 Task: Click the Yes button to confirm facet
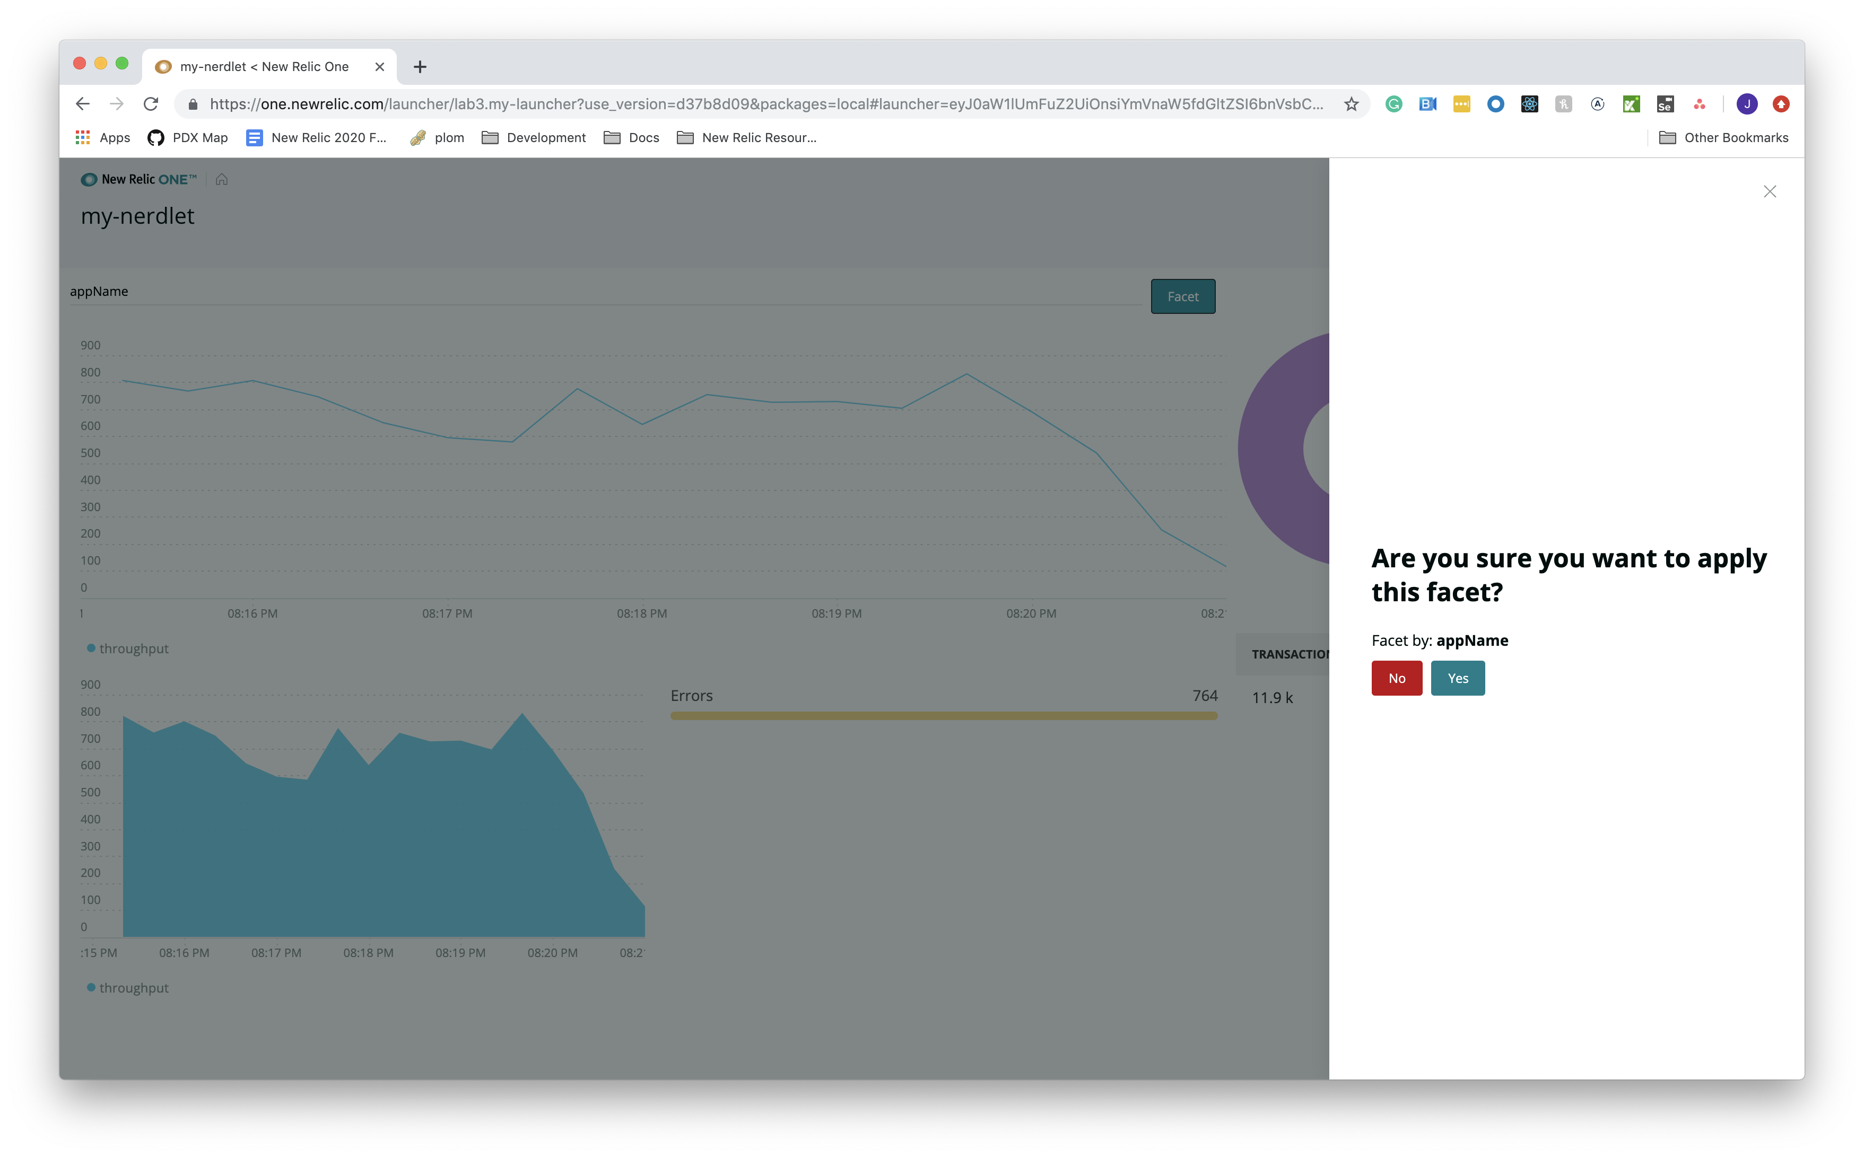point(1457,678)
